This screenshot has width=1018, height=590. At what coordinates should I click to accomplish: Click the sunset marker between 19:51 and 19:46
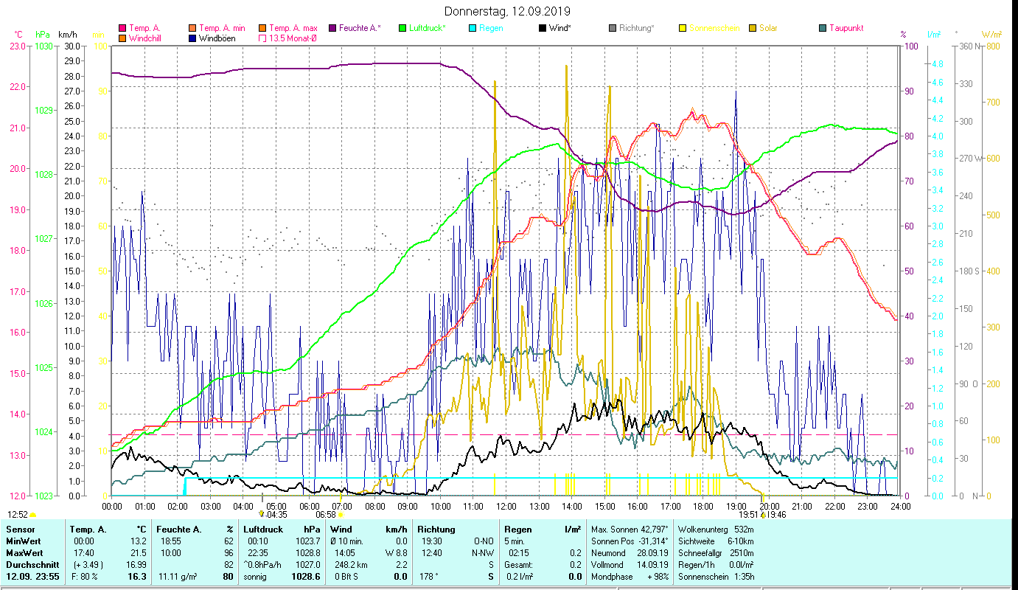pos(763,515)
